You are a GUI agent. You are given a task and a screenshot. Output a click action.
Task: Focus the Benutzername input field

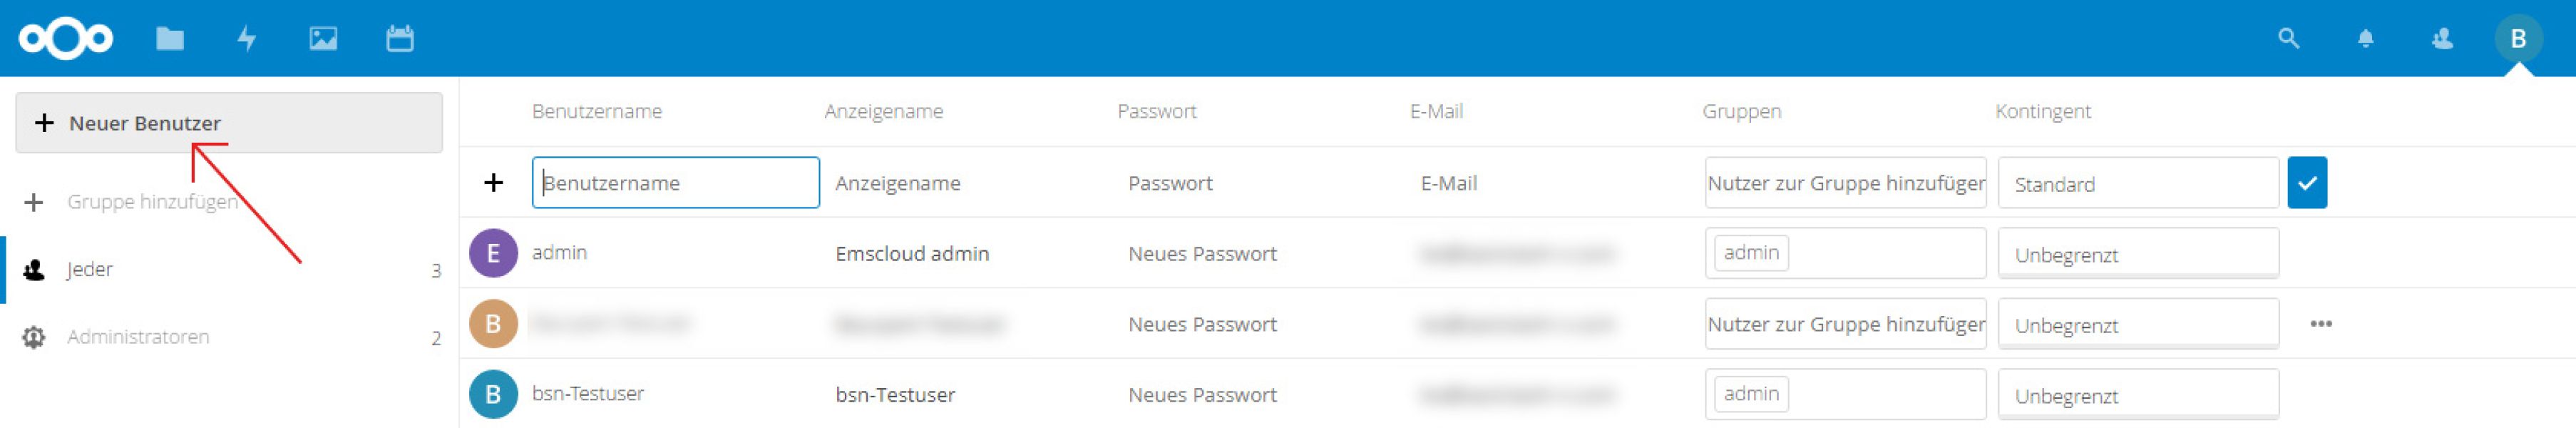(676, 183)
